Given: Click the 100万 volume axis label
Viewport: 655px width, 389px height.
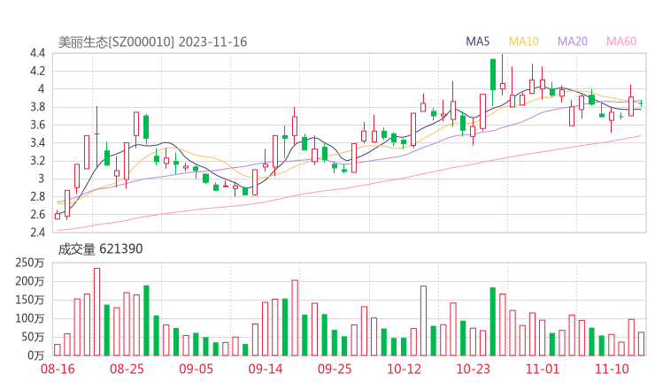Looking at the screenshot, I should pos(30,318).
